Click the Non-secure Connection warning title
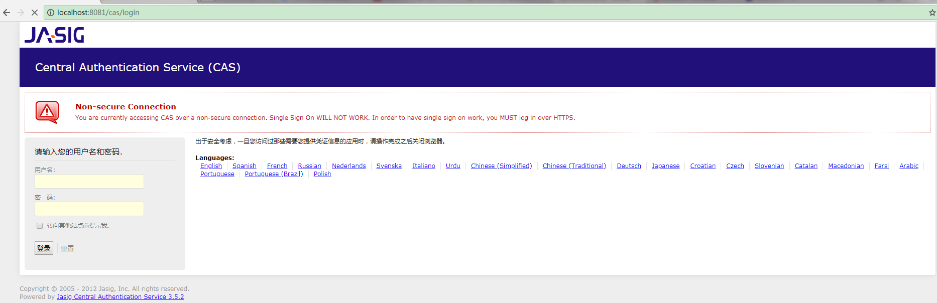Image resolution: width=937 pixels, height=303 pixels. (x=126, y=106)
